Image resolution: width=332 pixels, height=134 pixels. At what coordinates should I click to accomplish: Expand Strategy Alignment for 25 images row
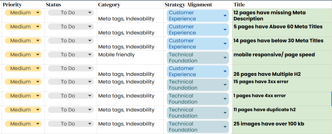point(225,127)
